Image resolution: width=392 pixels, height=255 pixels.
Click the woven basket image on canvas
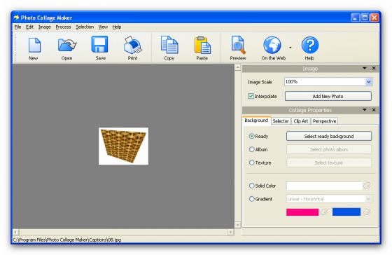[x=123, y=146]
